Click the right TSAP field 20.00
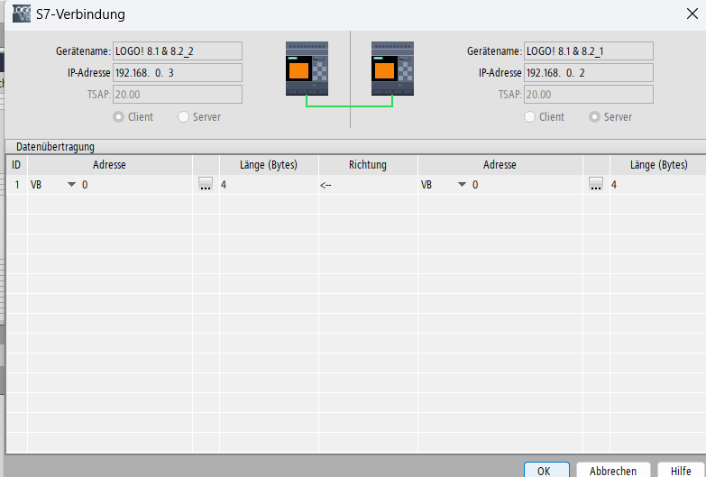The height and width of the screenshot is (477, 706). [x=589, y=94]
